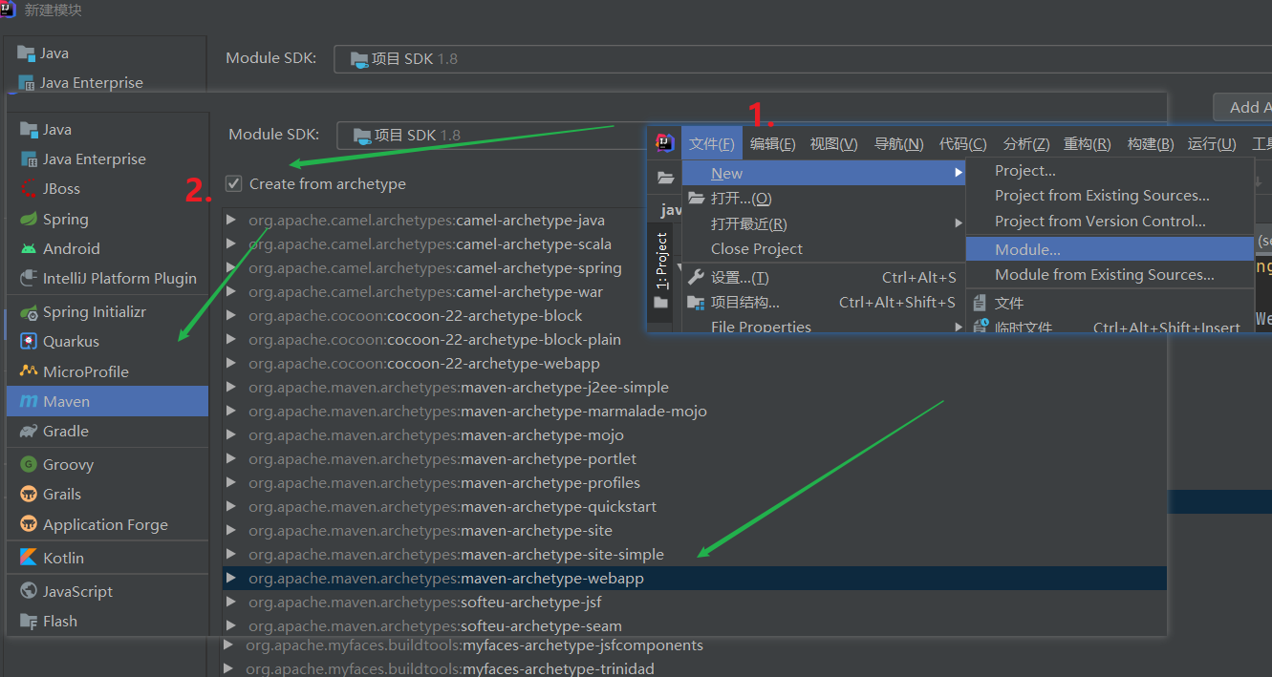Click the JBoss icon in module type list
The image size is (1272, 677).
coord(28,189)
